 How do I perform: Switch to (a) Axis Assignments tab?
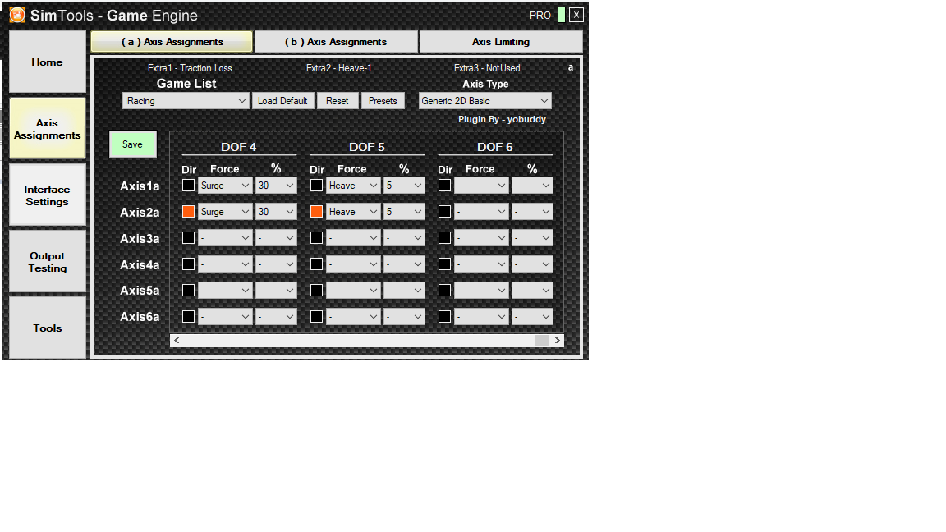point(172,42)
